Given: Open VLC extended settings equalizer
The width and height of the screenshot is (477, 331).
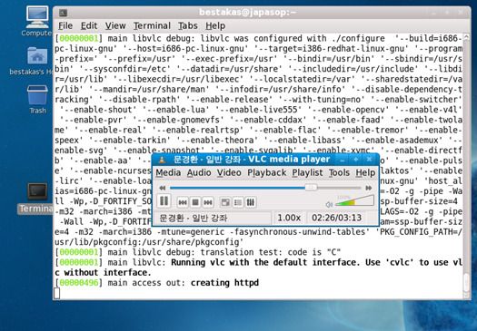Looking at the screenshot, I should 251,202.
